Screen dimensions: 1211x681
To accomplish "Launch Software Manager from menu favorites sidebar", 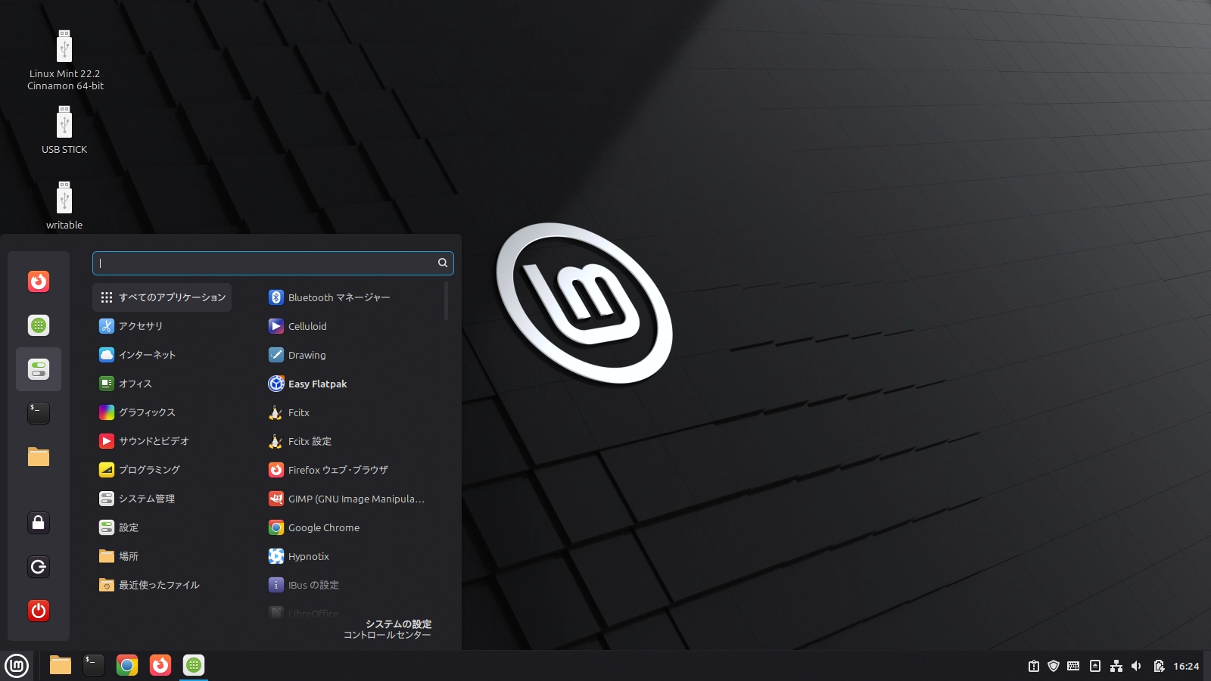I will [x=39, y=325].
